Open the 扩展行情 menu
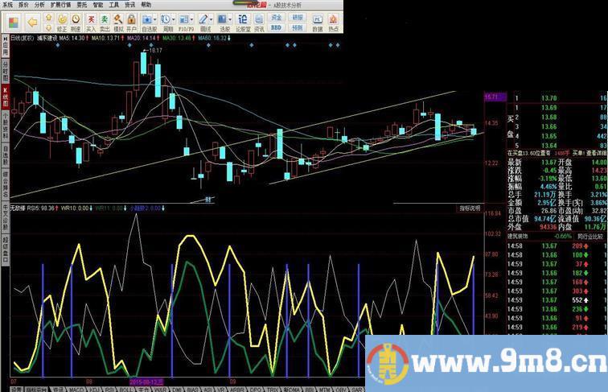Screen dimensions: 608x392 point(60,4)
